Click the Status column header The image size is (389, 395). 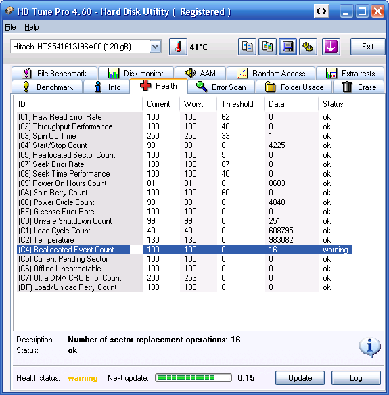pos(335,104)
